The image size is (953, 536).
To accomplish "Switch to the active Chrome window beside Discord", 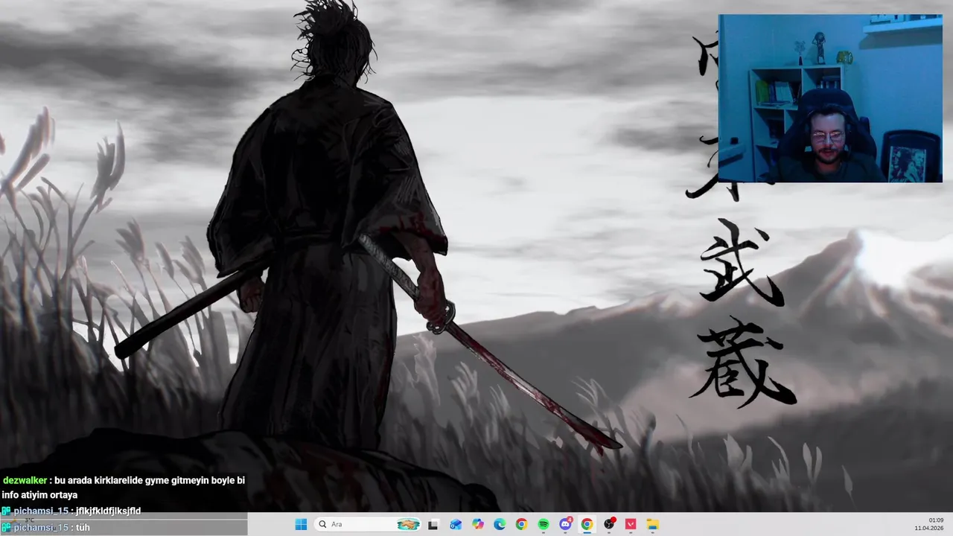I will (587, 524).
